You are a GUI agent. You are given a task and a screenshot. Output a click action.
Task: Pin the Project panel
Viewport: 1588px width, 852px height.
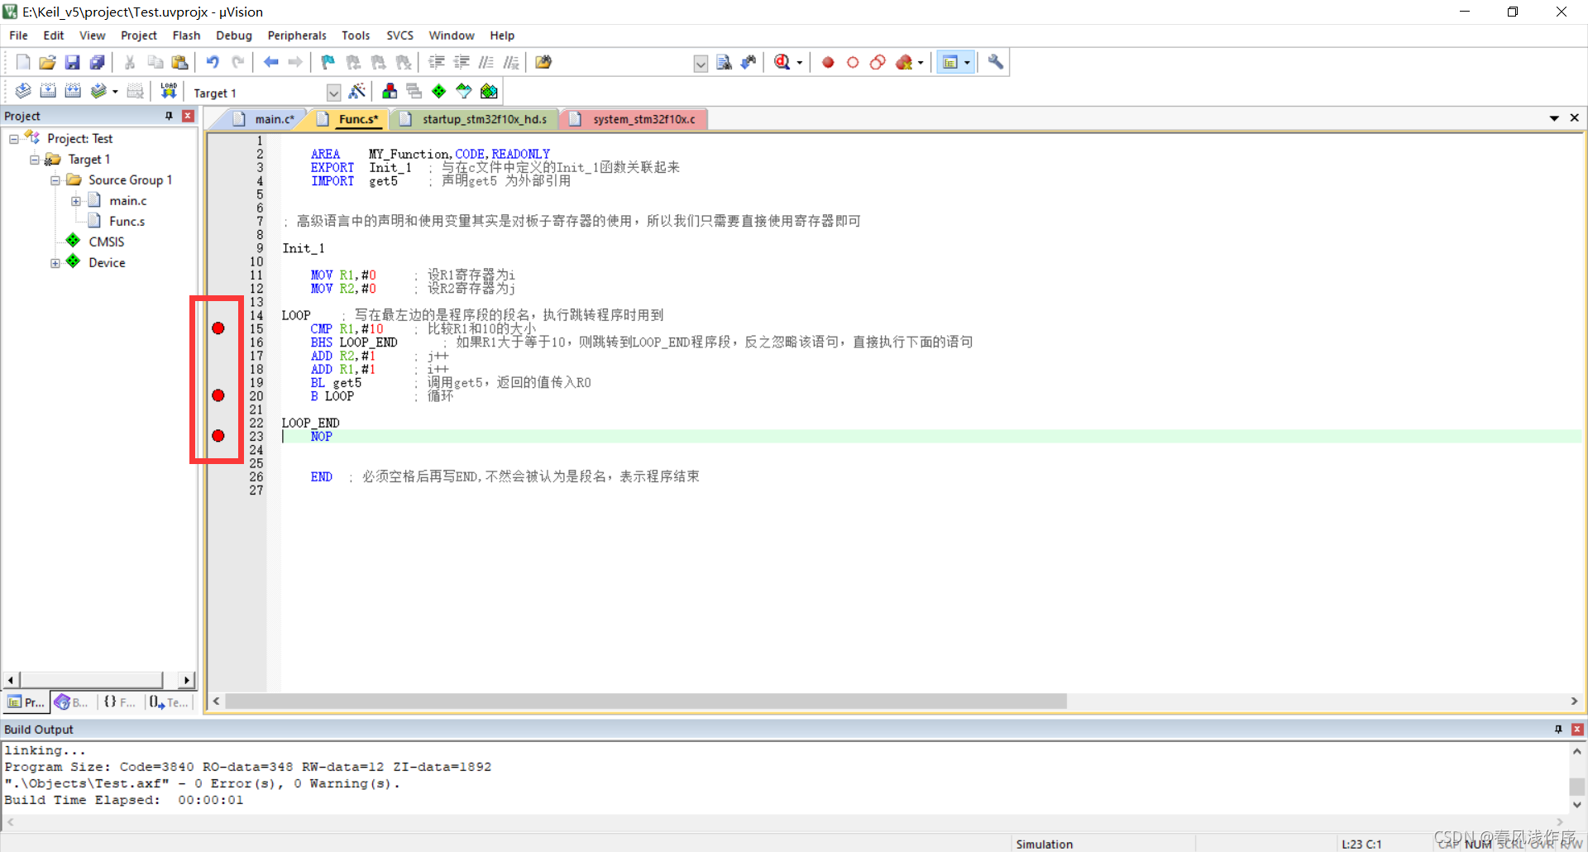(x=170, y=116)
